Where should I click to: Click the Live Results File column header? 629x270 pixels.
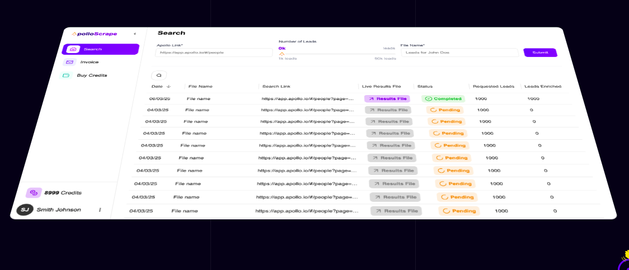point(382,86)
